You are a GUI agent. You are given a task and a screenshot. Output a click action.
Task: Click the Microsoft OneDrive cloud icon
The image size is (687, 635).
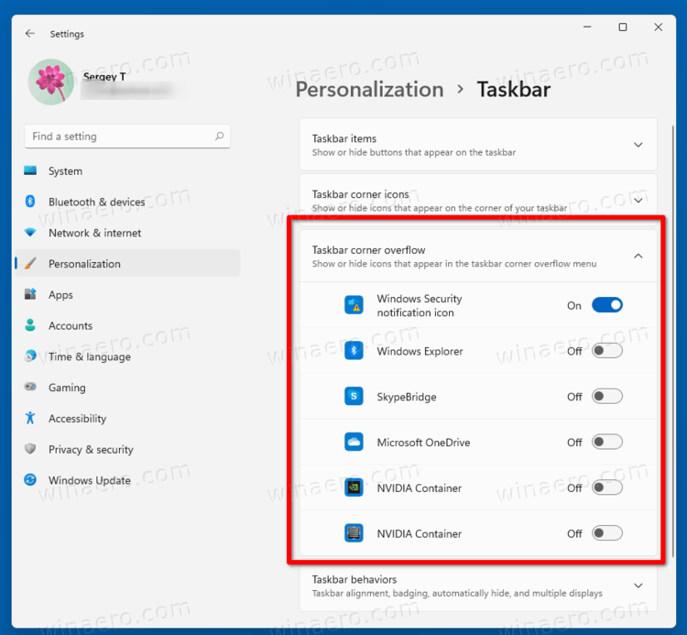[354, 442]
